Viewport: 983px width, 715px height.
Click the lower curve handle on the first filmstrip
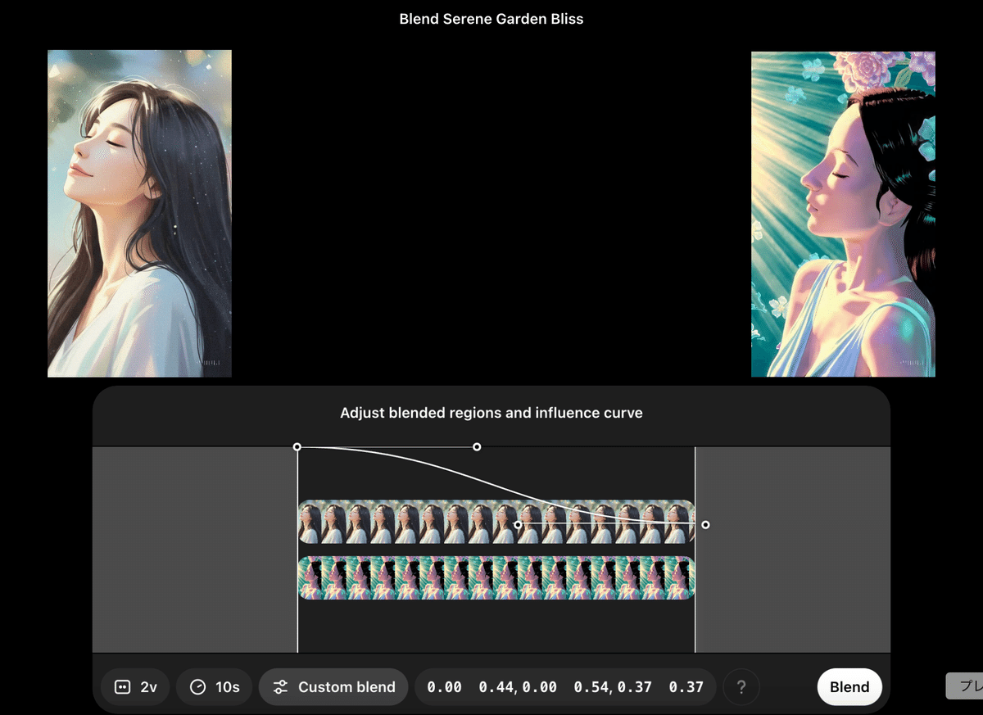coord(518,524)
